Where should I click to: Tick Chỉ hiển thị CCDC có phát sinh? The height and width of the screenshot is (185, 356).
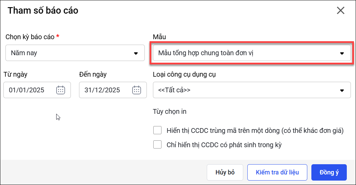point(157,145)
